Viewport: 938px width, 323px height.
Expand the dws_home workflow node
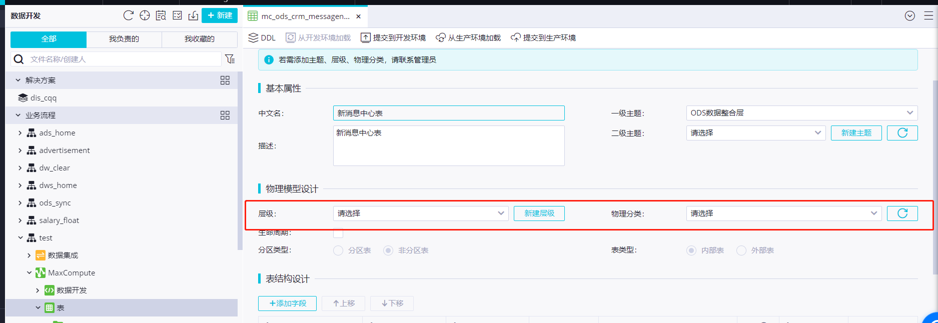click(x=20, y=185)
